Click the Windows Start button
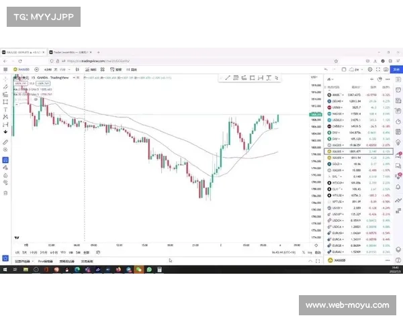403x322 pixels. point(5,269)
